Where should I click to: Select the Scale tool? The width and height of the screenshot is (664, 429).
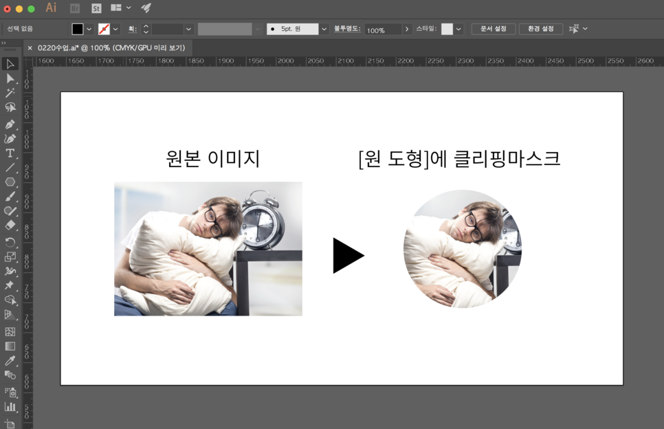pyautogui.click(x=10, y=256)
